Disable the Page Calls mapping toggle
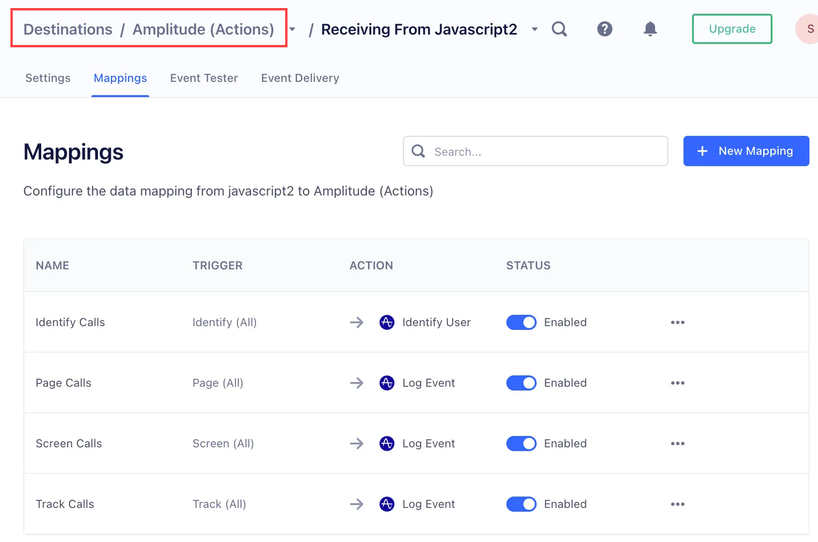Viewport: 818px width, 542px height. pos(521,383)
